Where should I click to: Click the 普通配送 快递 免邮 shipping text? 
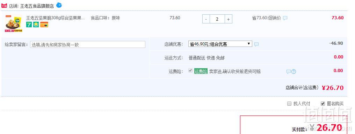(207, 58)
